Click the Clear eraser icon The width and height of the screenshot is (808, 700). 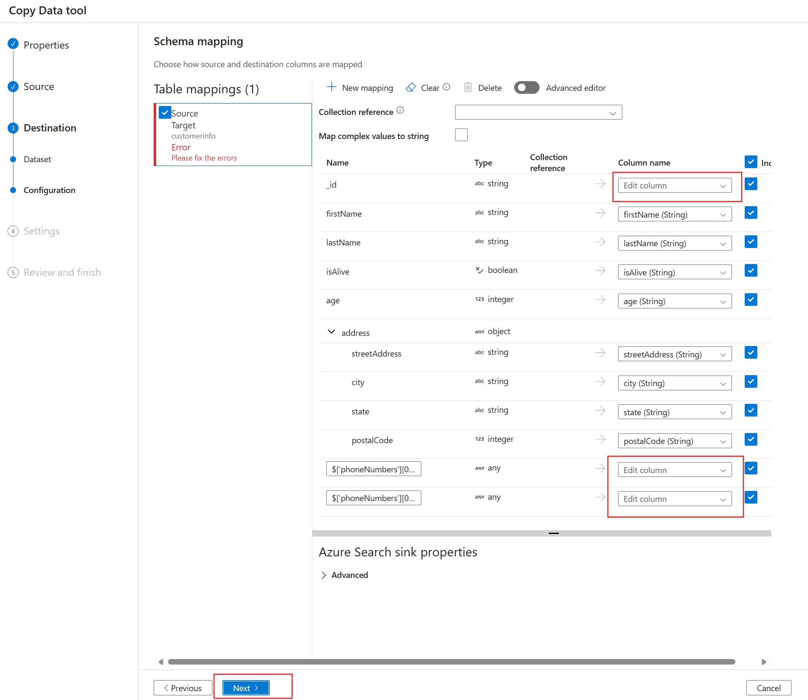pyautogui.click(x=410, y=87)
